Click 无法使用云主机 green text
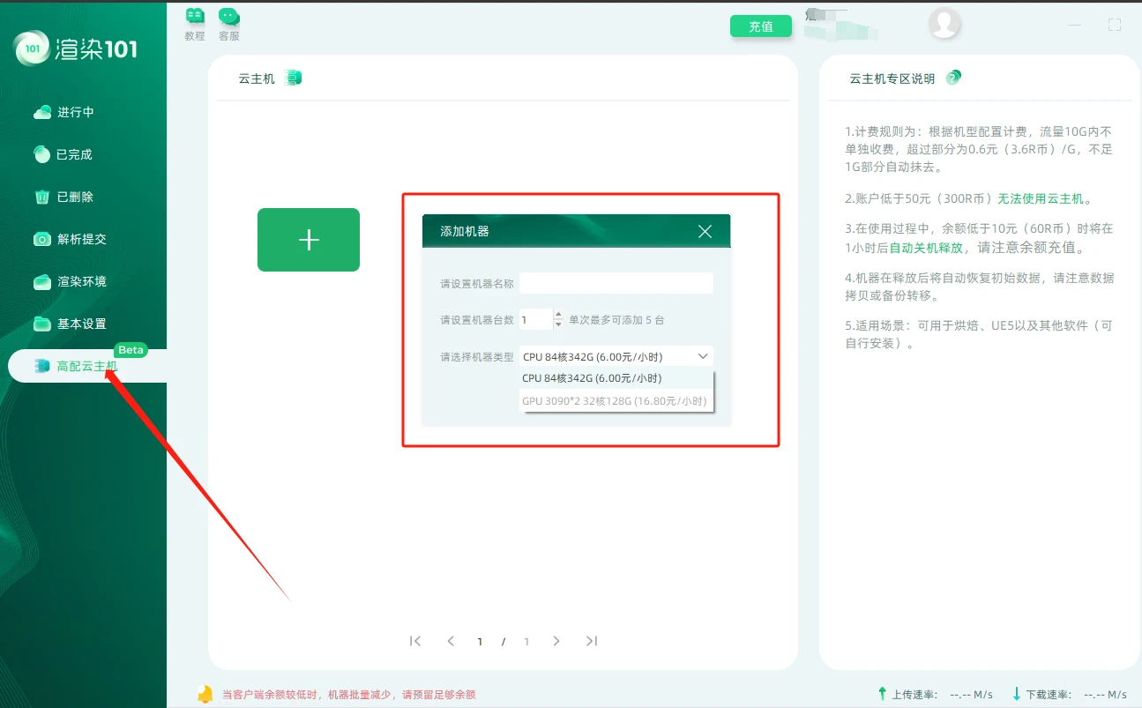Image resolution: width=1142 pixels, height=708 pixels. pyautogui.click(x=1041, y=198)
